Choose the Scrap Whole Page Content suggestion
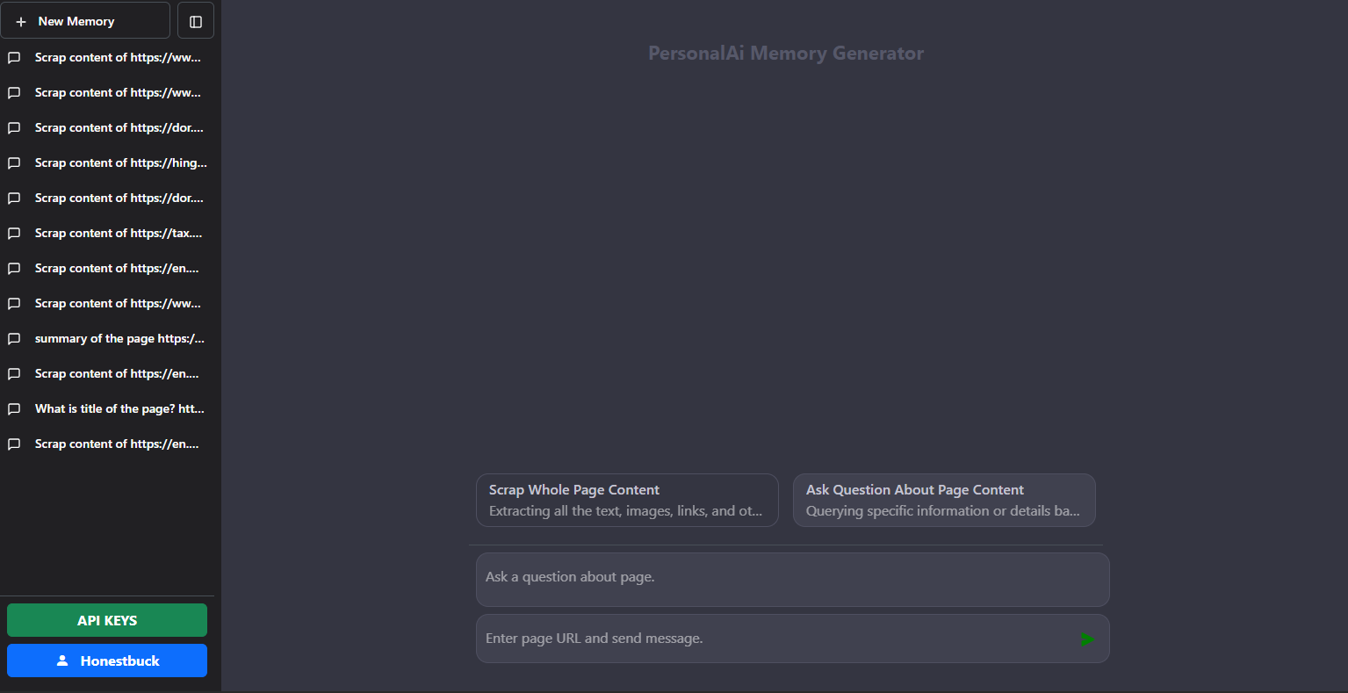 pyautogui.click(x=627, y=501)
